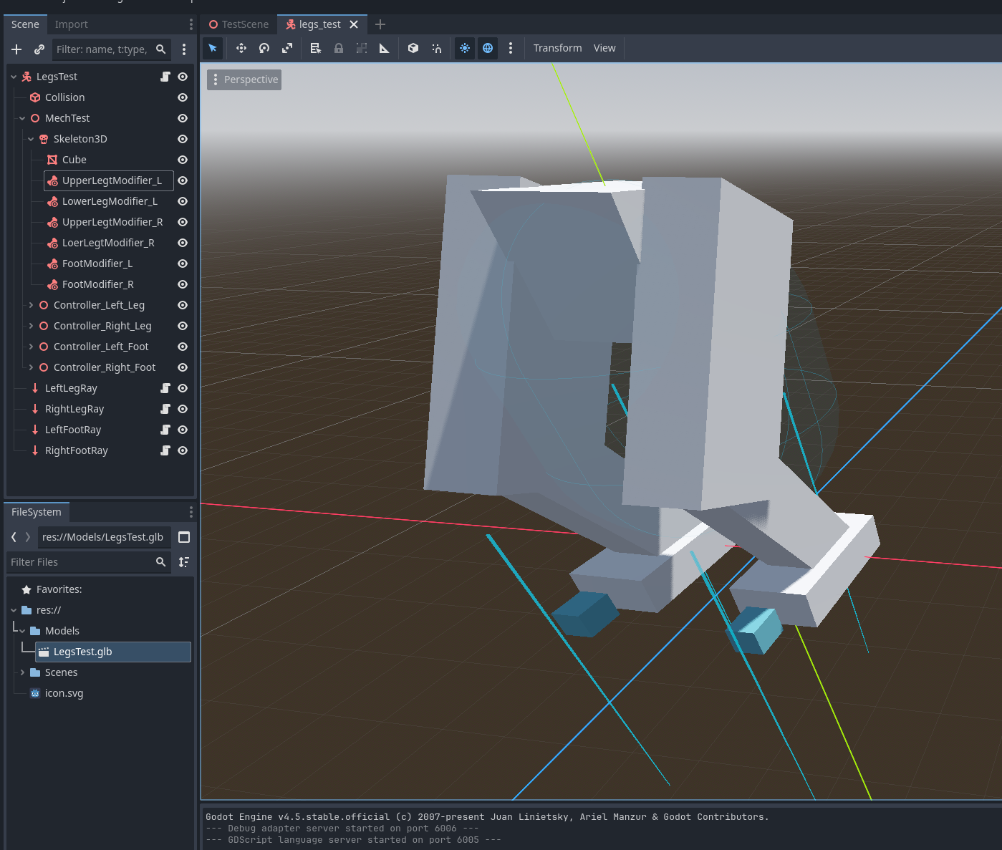Toggle the preview sunlight icon

tap(465, 48)
